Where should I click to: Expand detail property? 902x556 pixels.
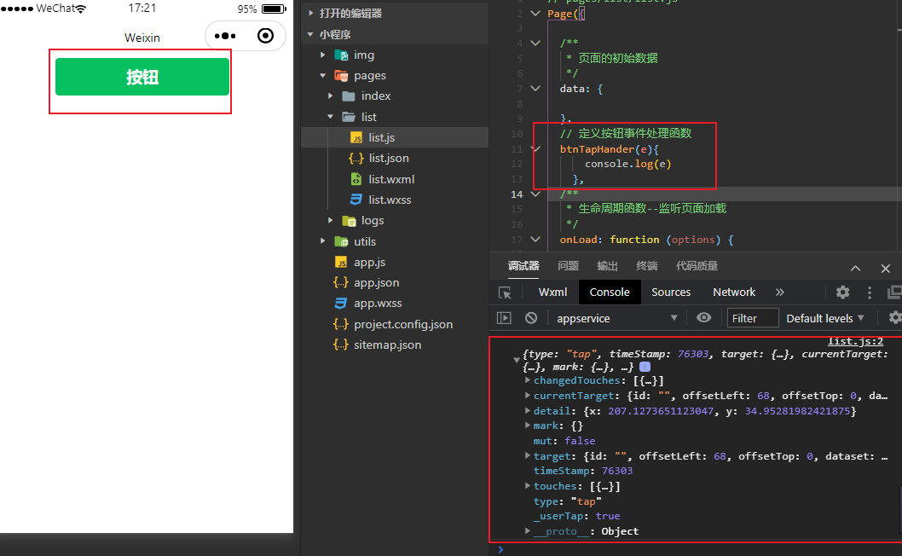pyautogui.click(x=528, y=410)
